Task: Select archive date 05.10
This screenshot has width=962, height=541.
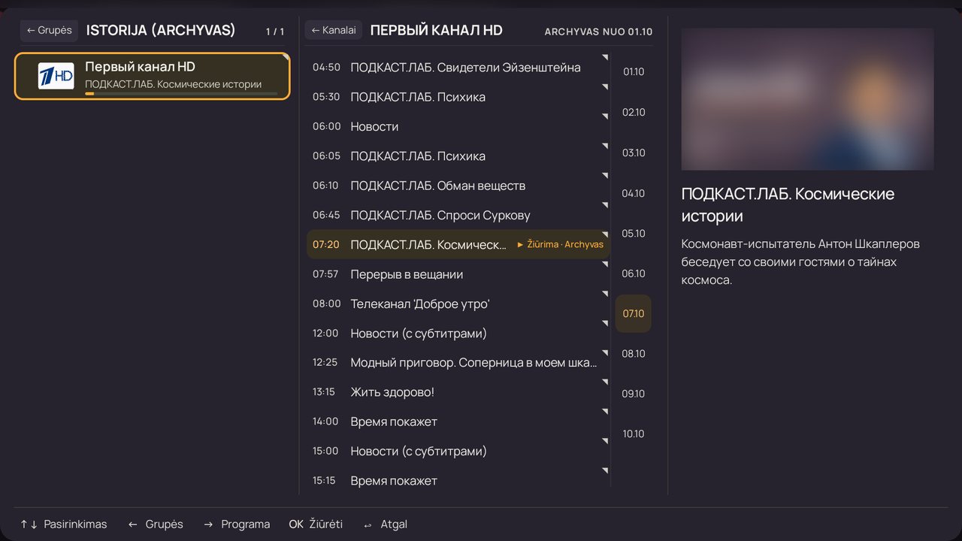Action: 634,234
